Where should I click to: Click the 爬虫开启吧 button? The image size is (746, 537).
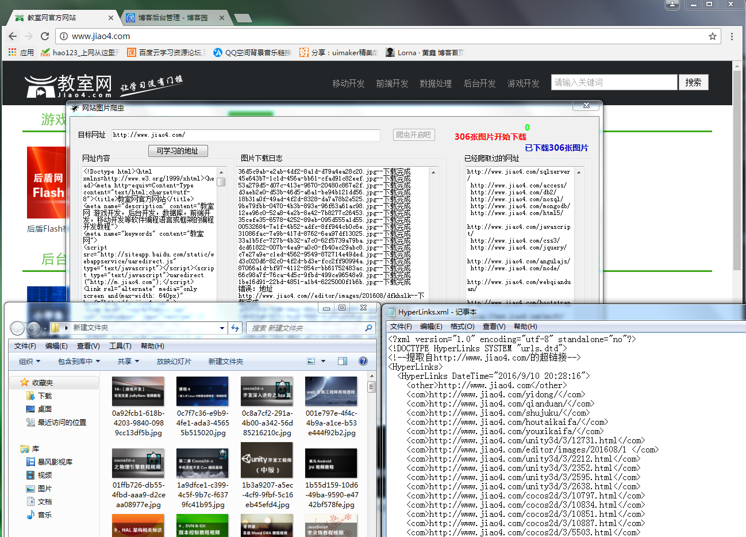(414, 135)
